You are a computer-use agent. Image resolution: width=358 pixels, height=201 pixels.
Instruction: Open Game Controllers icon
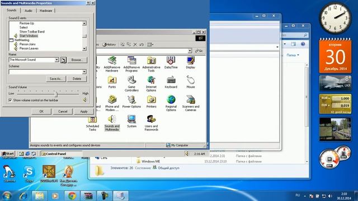tap(131, 84)
